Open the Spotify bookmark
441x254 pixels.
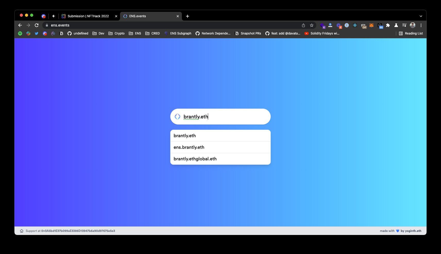pyautogui.click(x=20, y=33)
